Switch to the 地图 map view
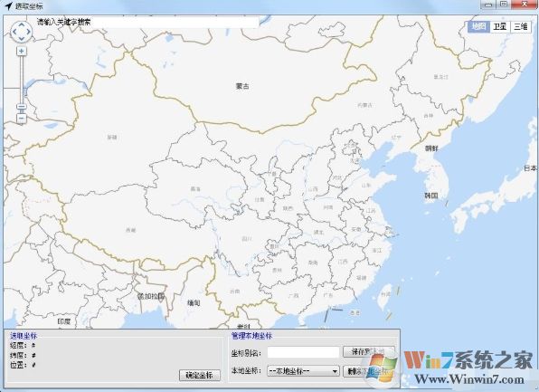539x392 pixels. [x=478, y=26]
